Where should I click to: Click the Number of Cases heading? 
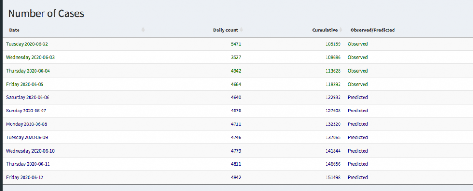[46, 13]
